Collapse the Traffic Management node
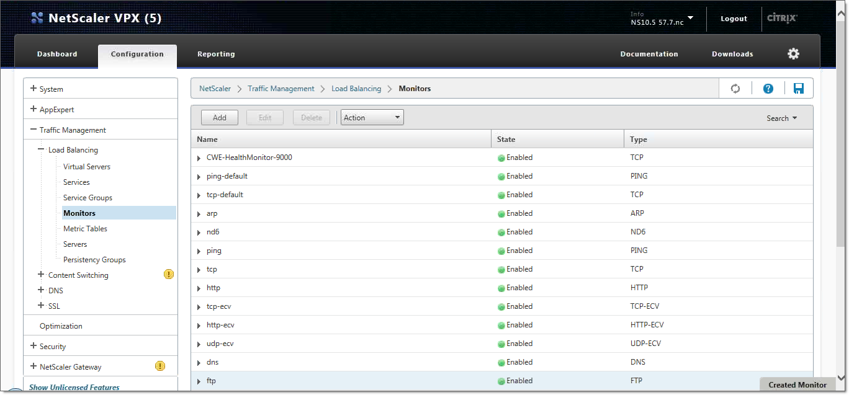 coord(34,130)
